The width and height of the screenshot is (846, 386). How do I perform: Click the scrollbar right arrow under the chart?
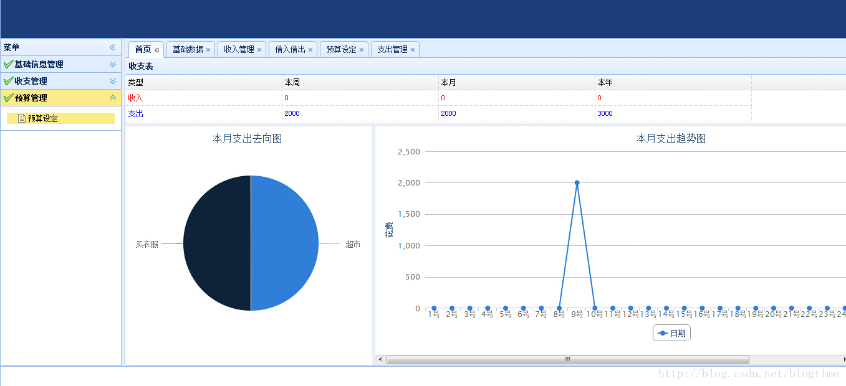coord(844,360)
